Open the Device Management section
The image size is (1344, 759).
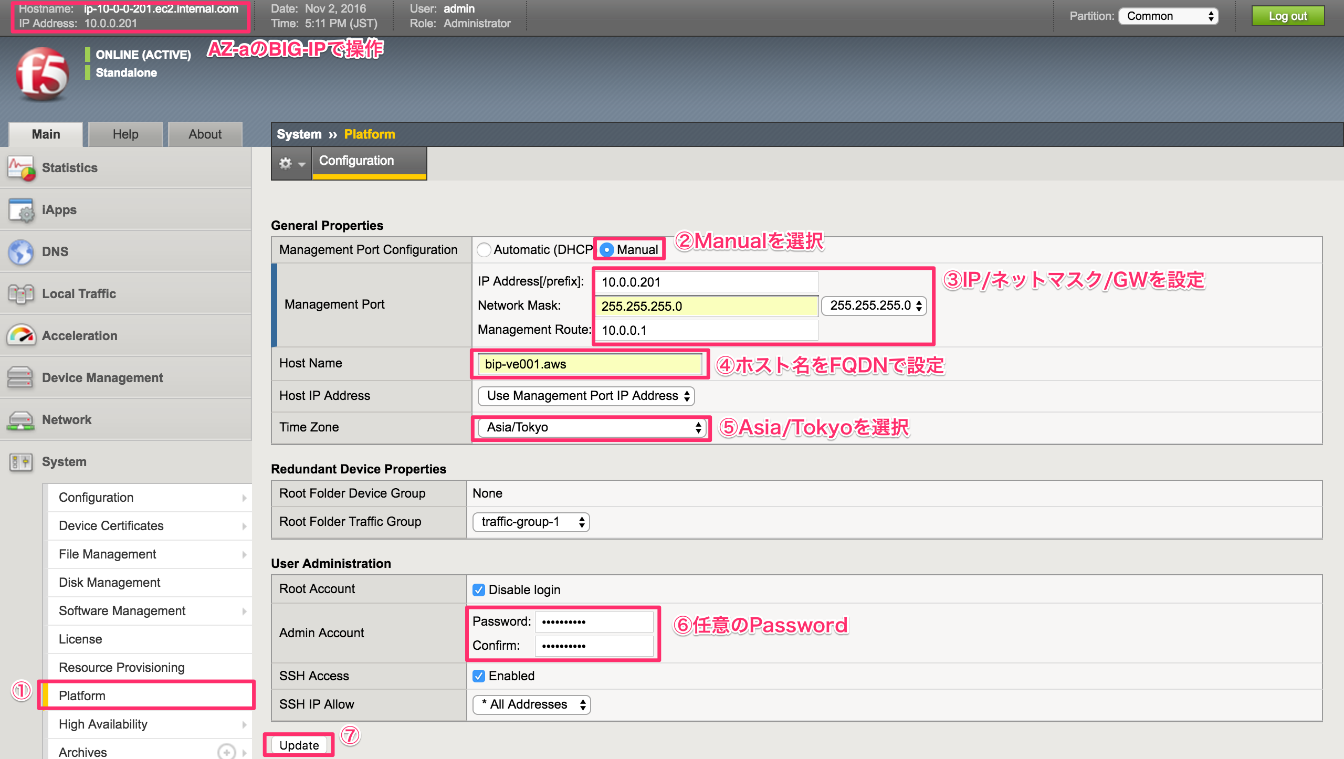click(102, 377)
